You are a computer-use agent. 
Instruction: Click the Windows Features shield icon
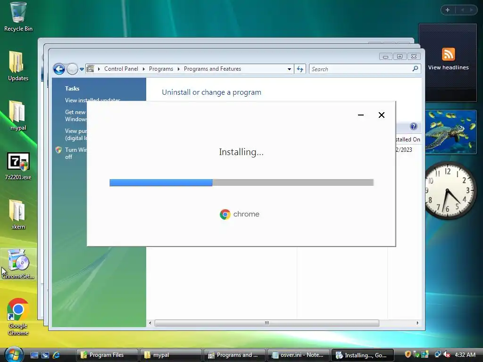coord(58,150)
